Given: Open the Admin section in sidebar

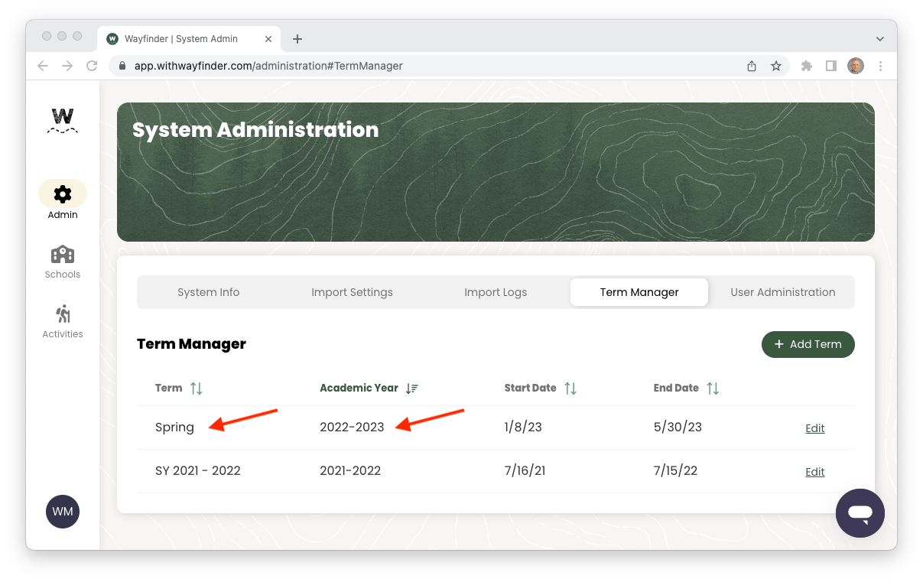Looking at the screenshot, I should [62, 199].
